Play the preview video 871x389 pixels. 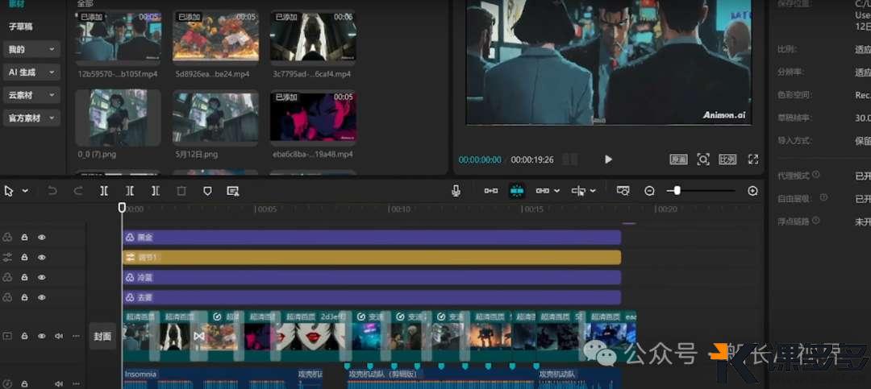tap(608, 159)
